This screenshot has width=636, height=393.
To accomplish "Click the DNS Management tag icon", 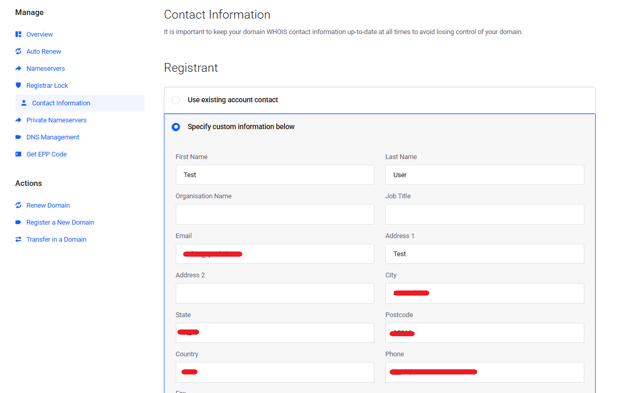I will click(19, 137).
